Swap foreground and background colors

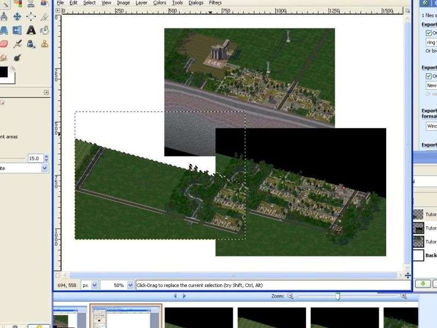13,69
